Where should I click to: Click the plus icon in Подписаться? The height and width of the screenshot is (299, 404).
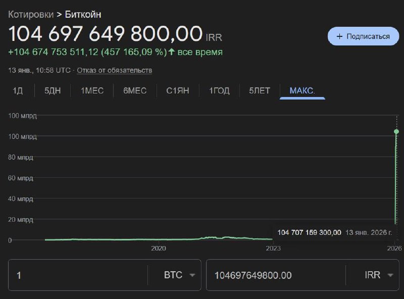tap(339, 36)
